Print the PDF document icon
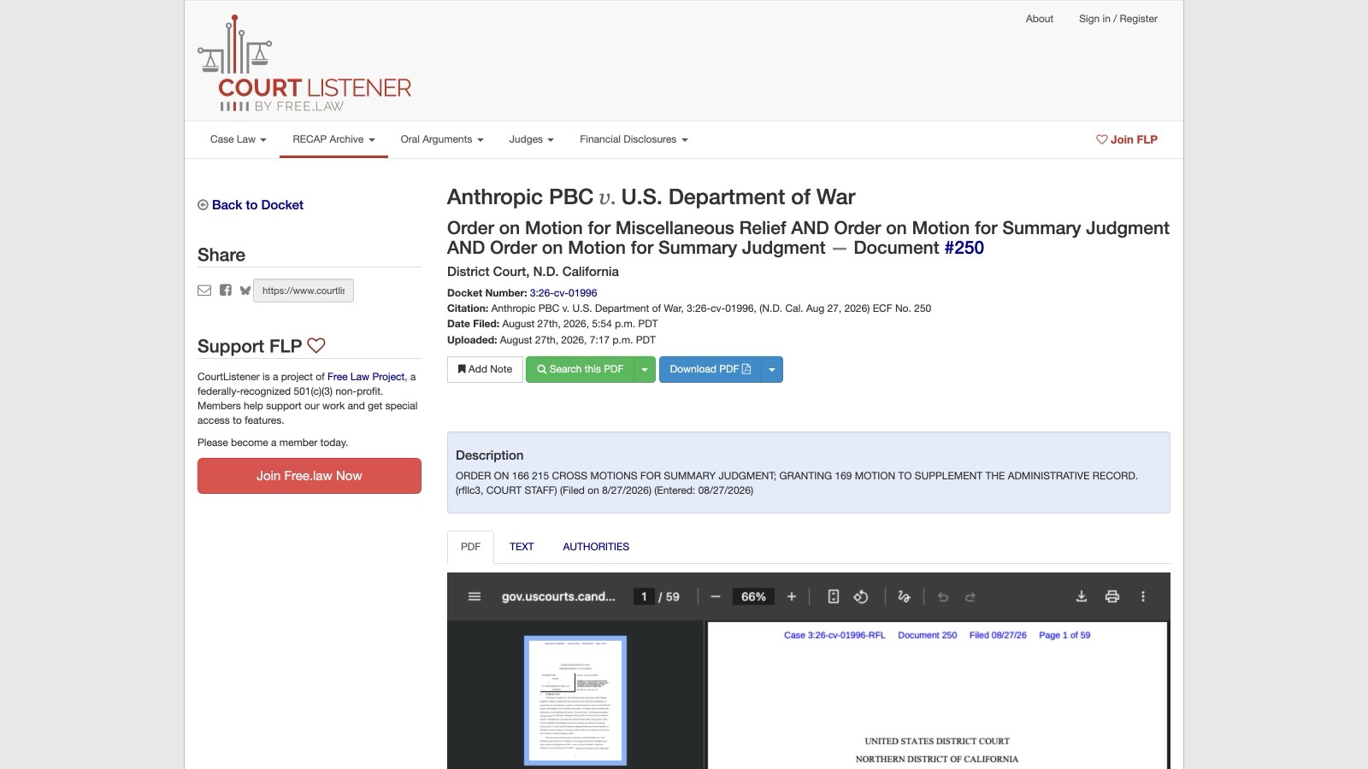This screenshot has height=769, width=1368. coord(1112,596)
